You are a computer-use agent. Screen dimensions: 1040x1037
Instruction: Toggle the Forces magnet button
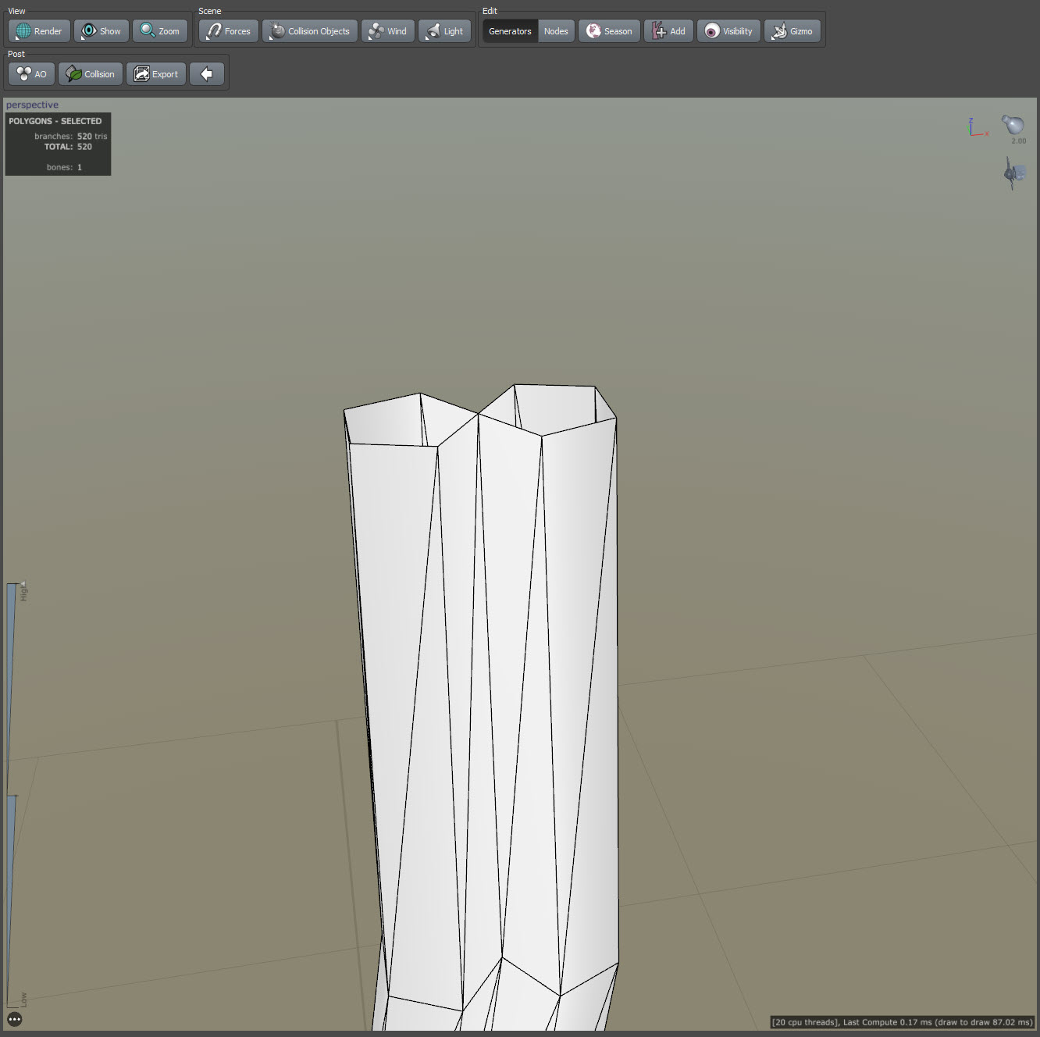click(229, 31)
